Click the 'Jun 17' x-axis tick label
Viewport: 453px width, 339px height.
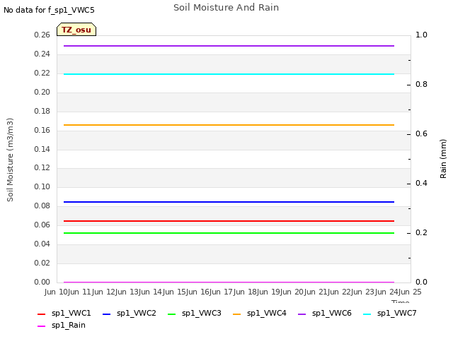click(227, 292)
